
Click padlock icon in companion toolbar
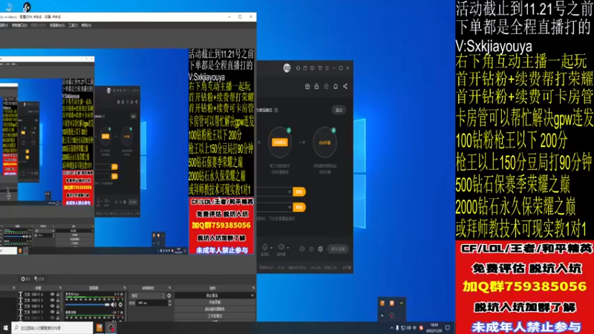tap(316, 86)
